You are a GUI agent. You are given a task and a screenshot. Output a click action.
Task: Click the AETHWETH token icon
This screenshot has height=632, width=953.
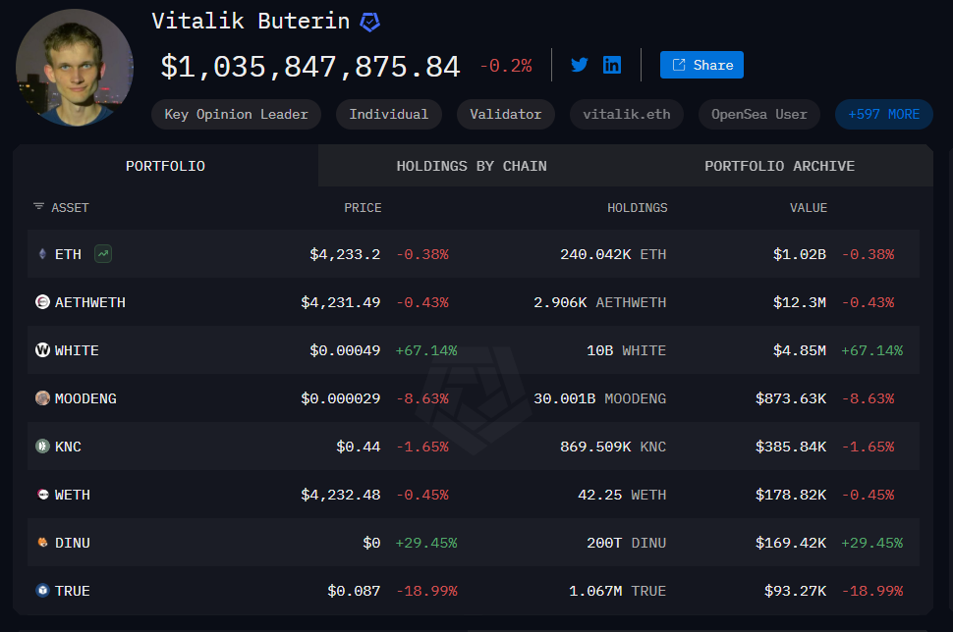[x=42, y=302]
